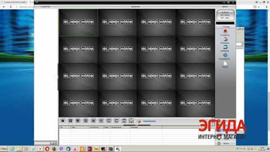The width and height of the screenshot is (270, 152).
Task: Open Yandex browser from the taskbar
Action: click(40, 149)
